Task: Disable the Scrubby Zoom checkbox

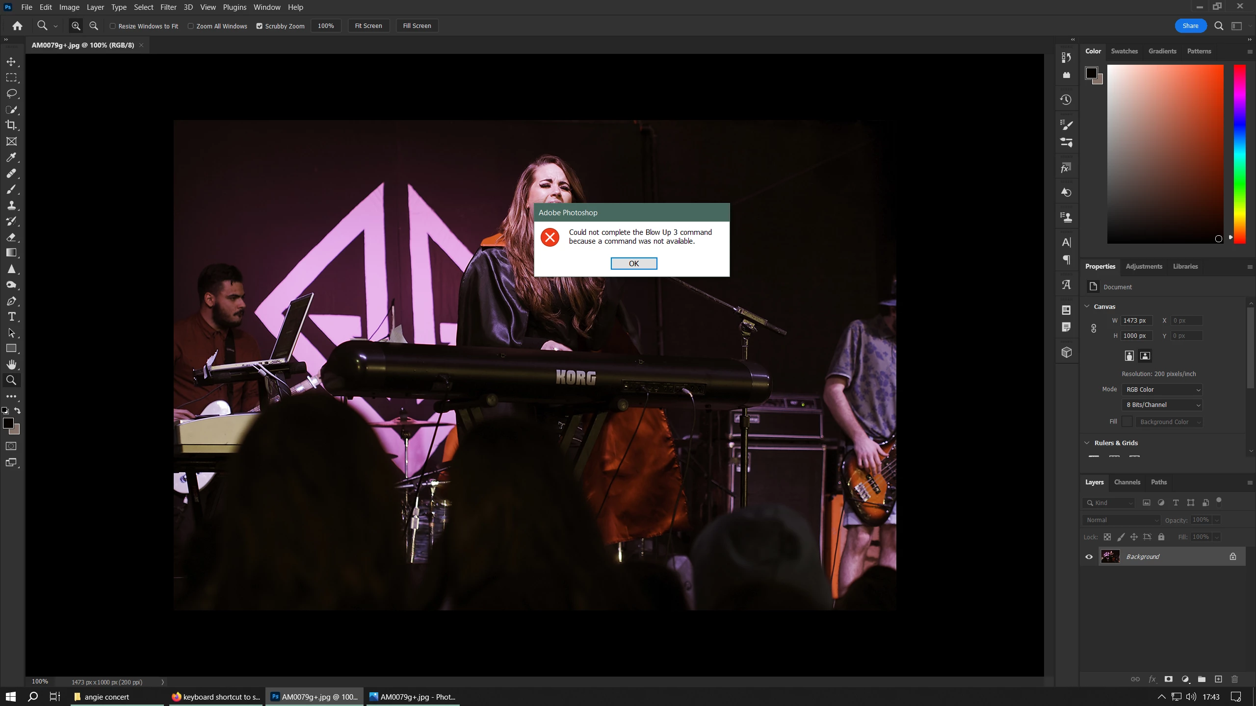Action: pos(260,26)
